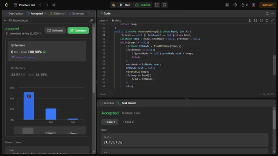Switch to the Testcase tab
The width and height of the screenshot is (278, 156).
pos(107,103)
